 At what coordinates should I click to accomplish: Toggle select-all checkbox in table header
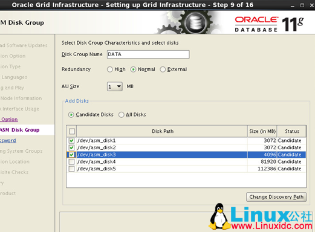click(x=72, y=131)
